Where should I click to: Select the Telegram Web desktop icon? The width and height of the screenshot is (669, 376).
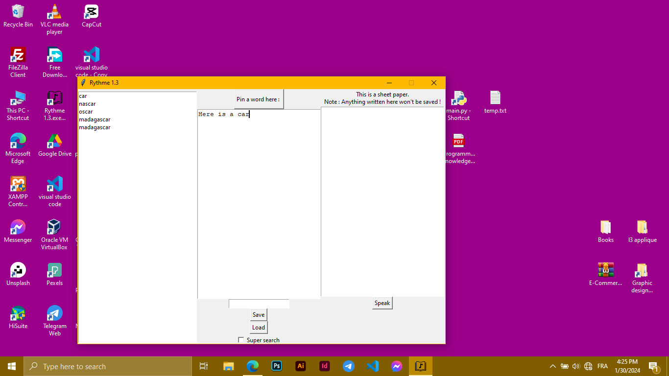54,321
